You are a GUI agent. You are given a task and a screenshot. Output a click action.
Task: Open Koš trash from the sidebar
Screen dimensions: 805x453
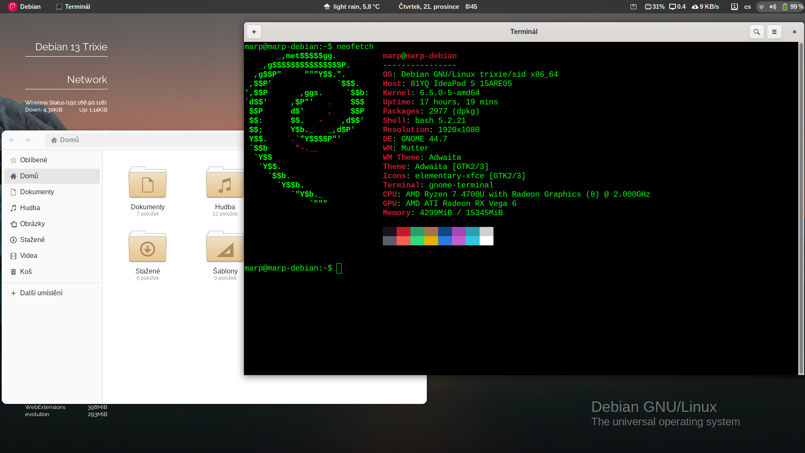(52, 271)
